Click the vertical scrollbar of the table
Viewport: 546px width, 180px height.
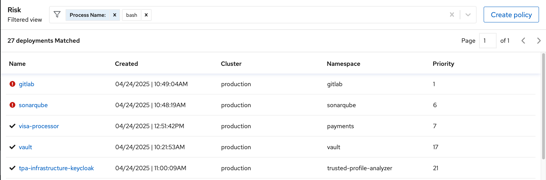click(544, 105)
